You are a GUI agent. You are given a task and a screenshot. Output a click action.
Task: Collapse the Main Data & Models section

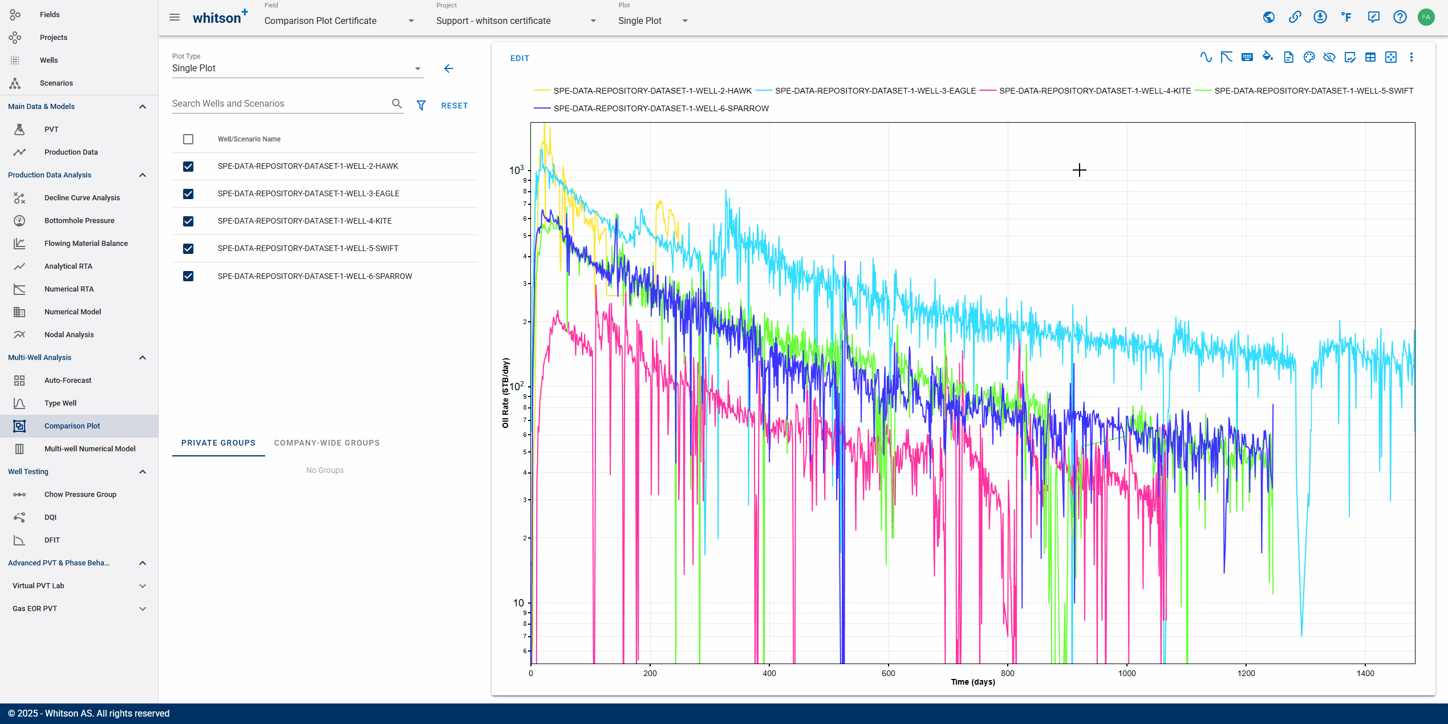coord(143,107)
